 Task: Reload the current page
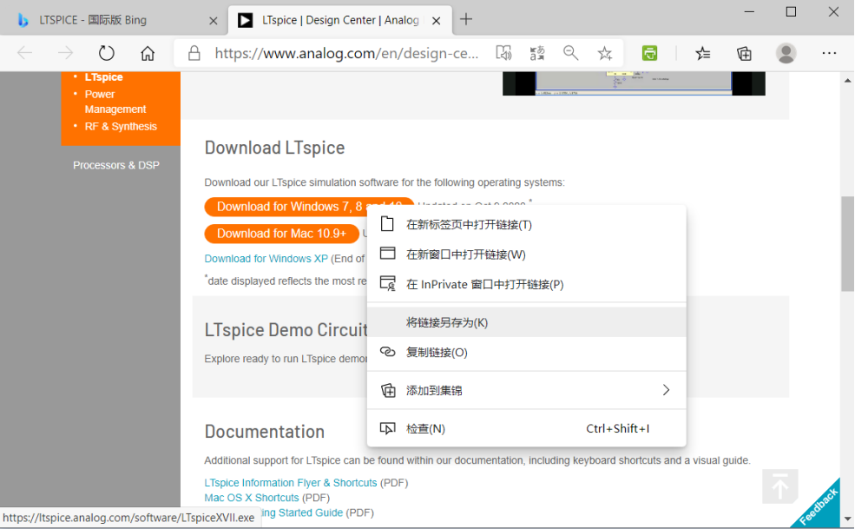click(106, 53)
